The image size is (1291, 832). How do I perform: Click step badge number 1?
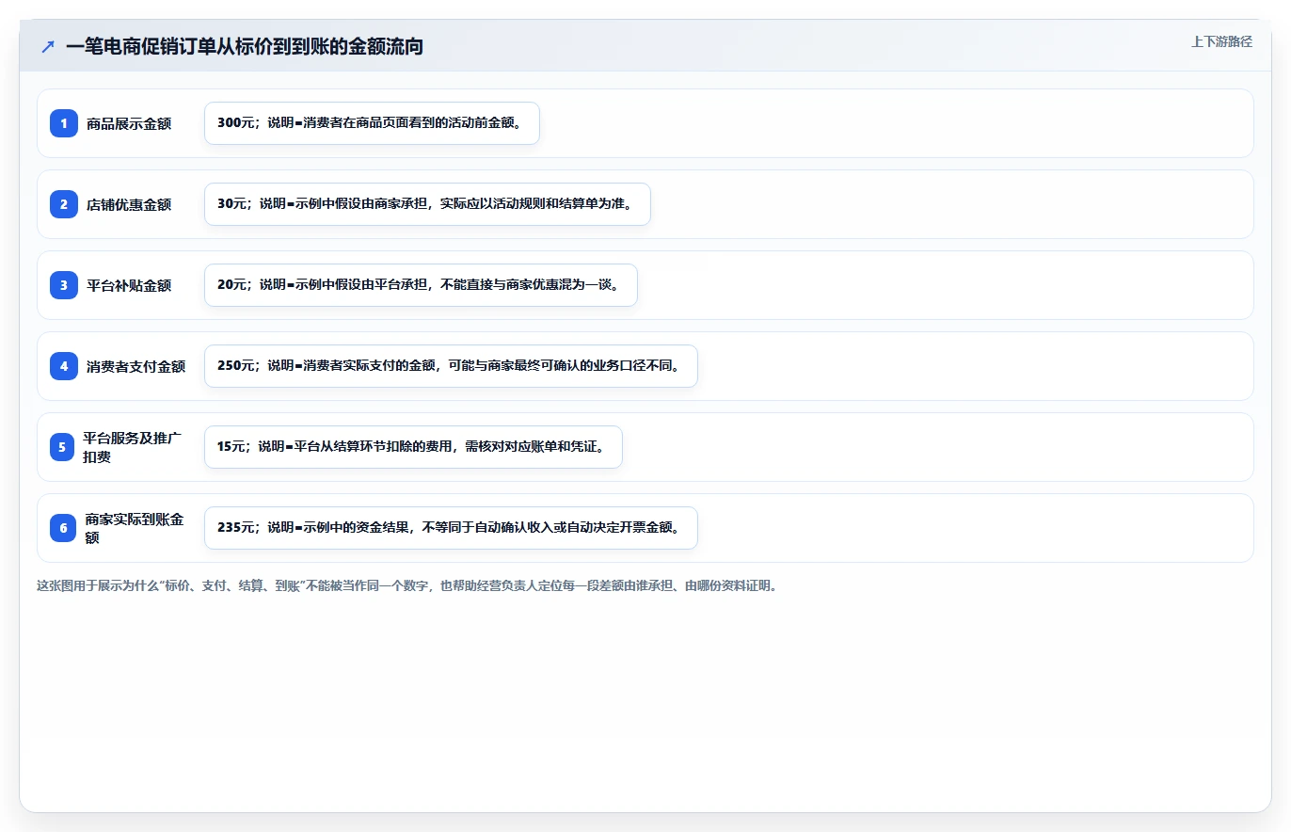[x=64, y=123]
